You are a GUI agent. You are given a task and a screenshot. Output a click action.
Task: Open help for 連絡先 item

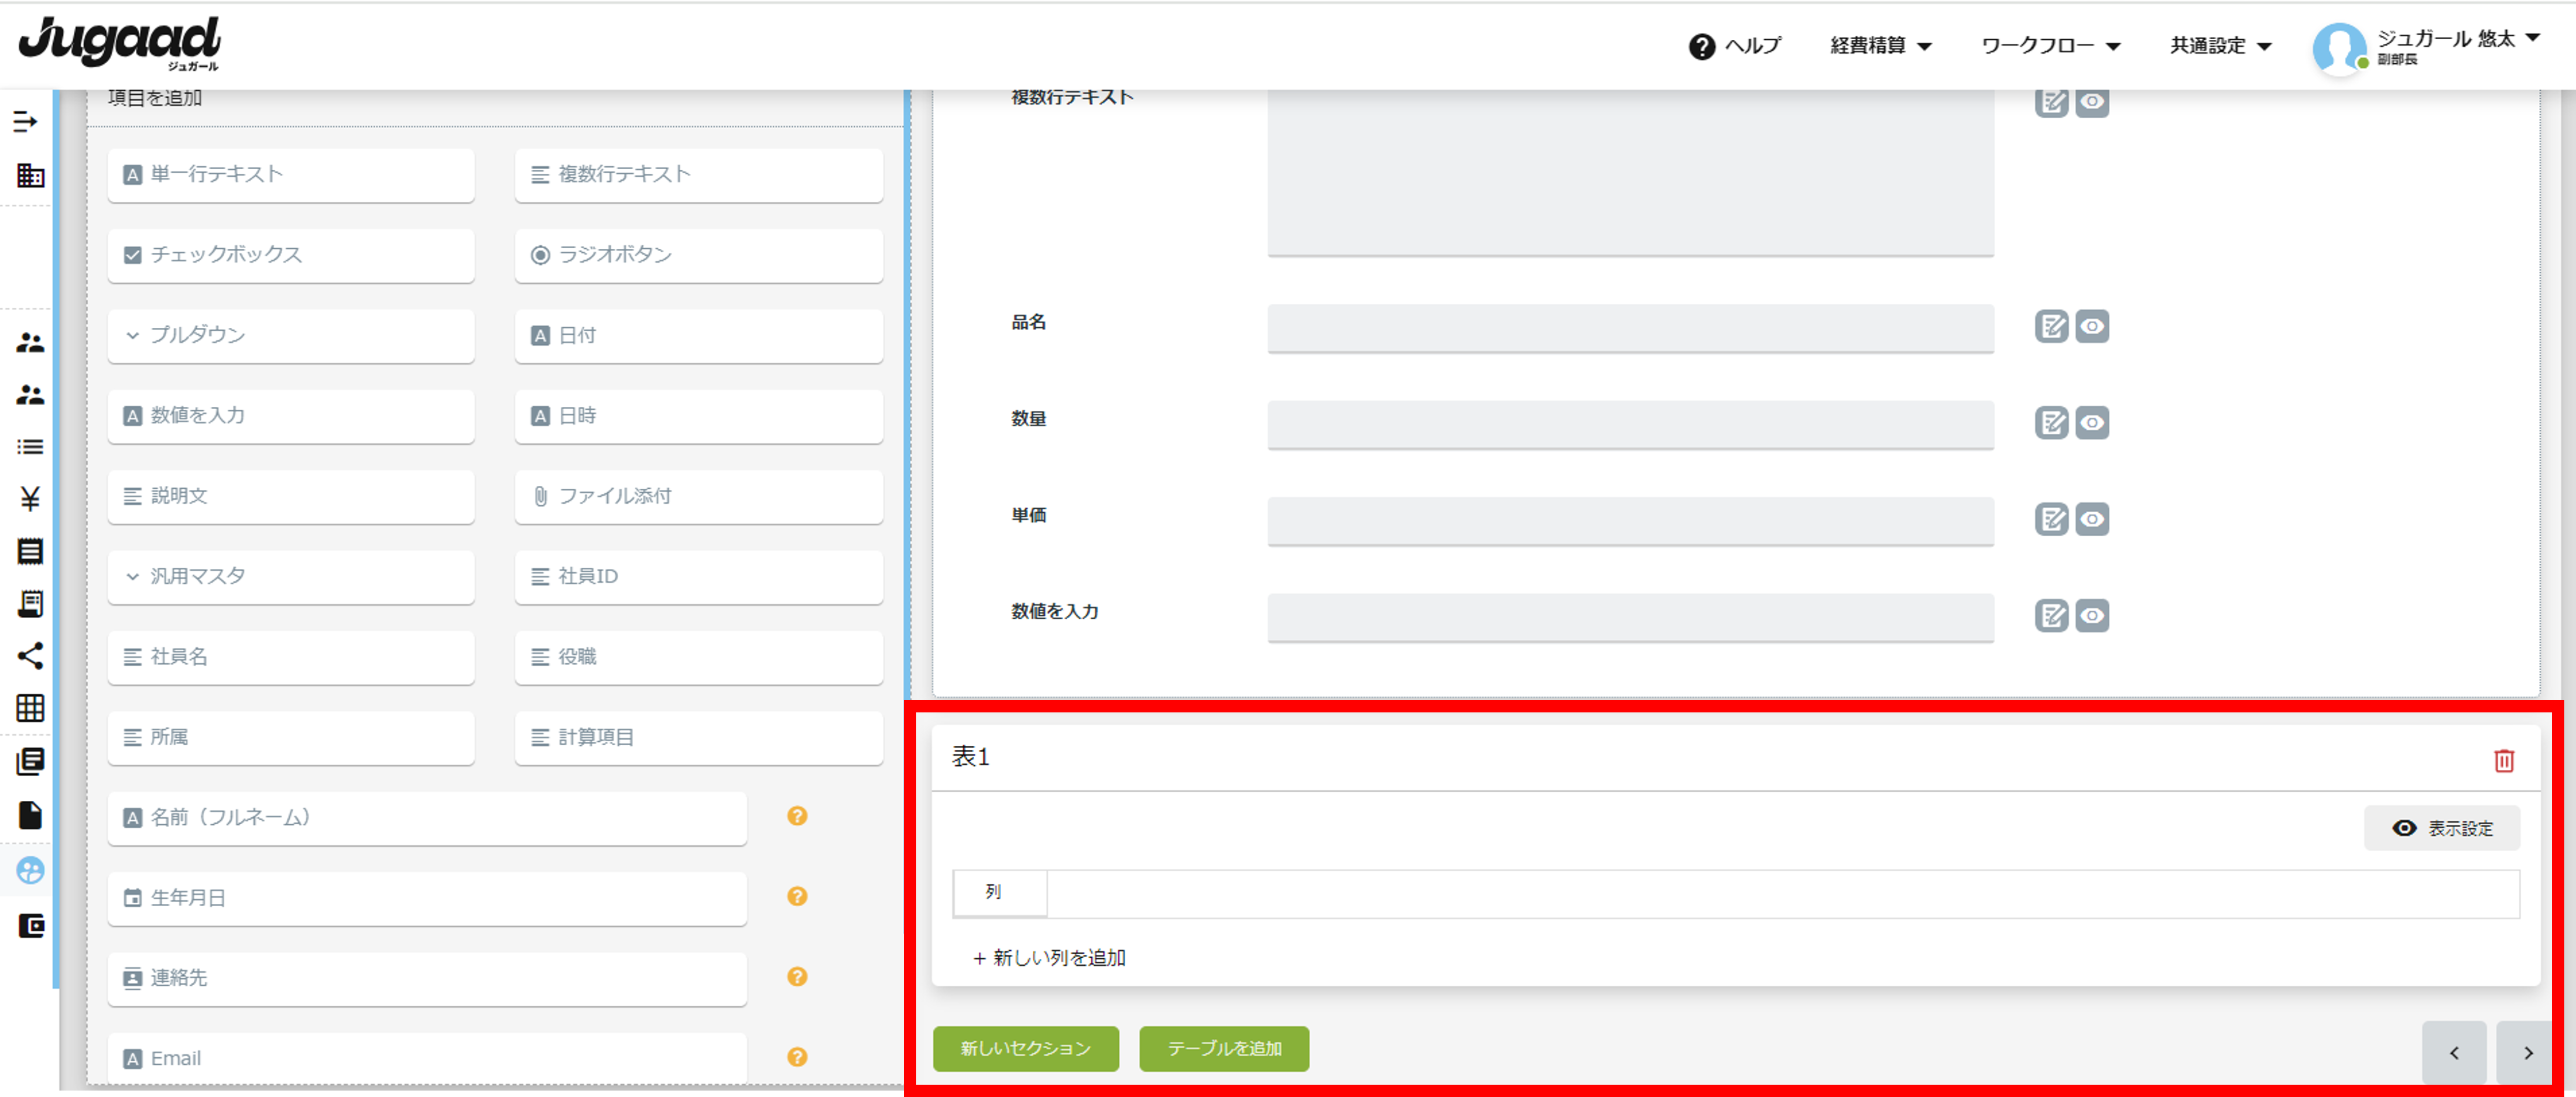797,976
